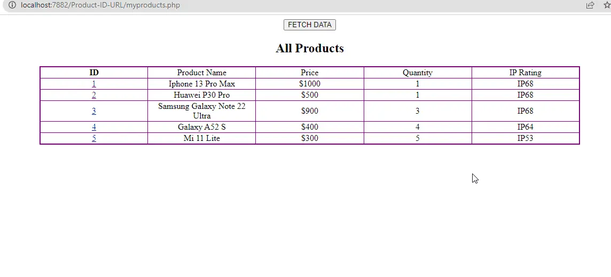Click the share page icon

(x=590, y=5)
